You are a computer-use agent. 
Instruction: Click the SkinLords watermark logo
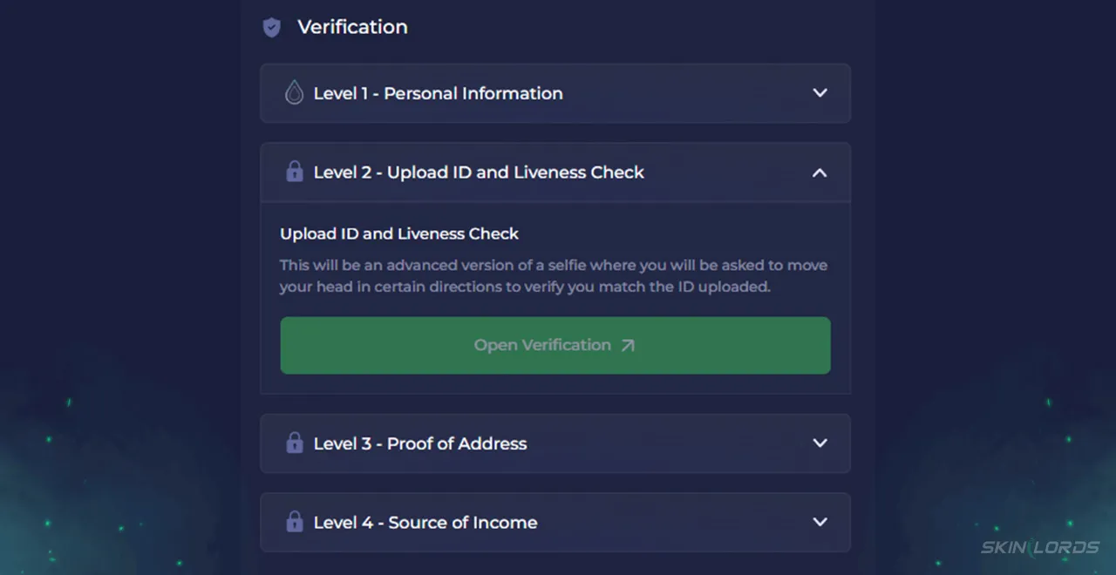[x=1040, y=547]
